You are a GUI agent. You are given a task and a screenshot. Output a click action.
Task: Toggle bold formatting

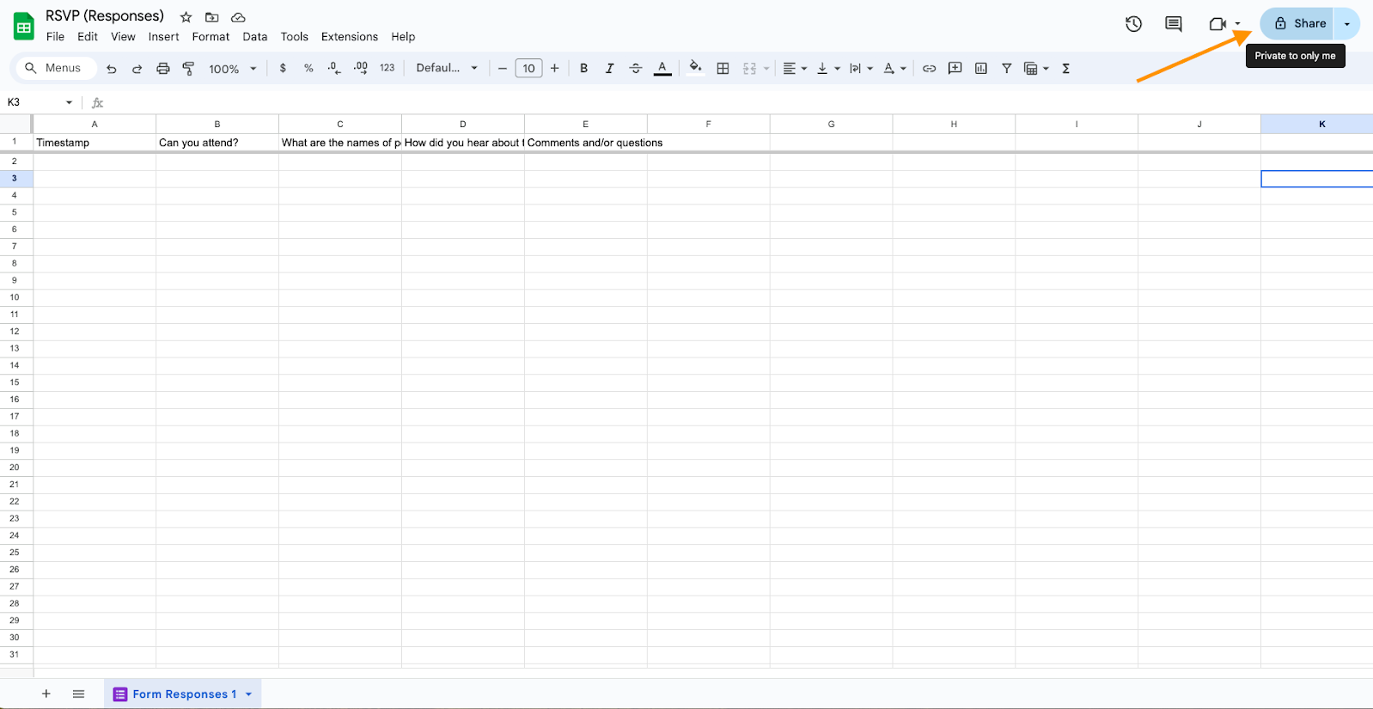coord(583,68)
